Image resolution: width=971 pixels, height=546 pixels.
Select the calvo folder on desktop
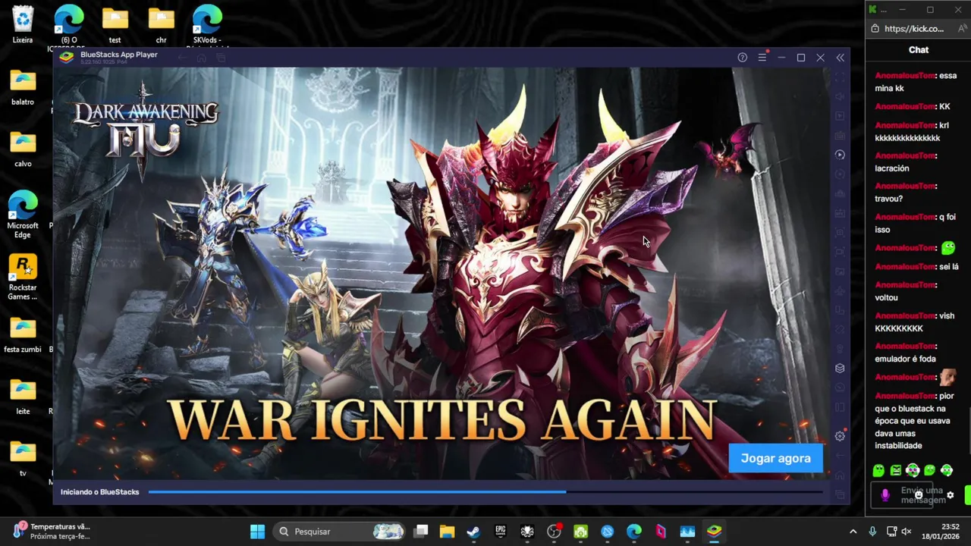click(x=23, y=149)
